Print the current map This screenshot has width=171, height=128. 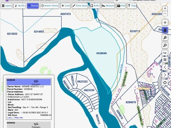tap(121, 6)
